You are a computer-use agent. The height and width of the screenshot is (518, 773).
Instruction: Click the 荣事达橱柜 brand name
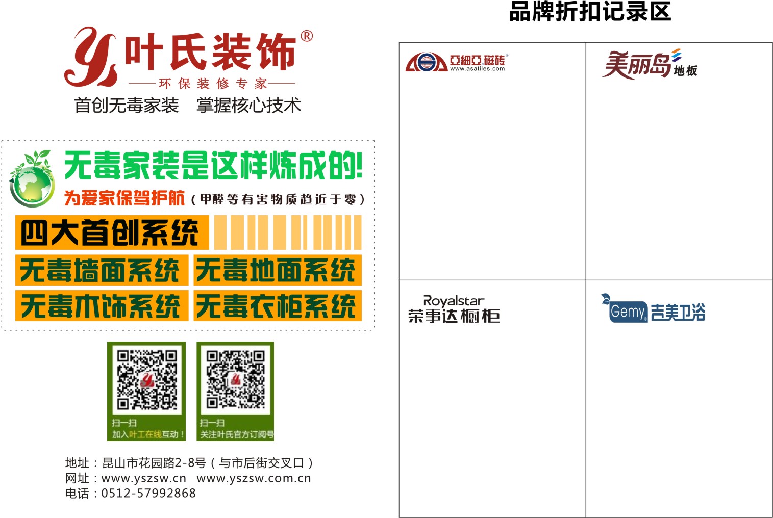(454, 316)
